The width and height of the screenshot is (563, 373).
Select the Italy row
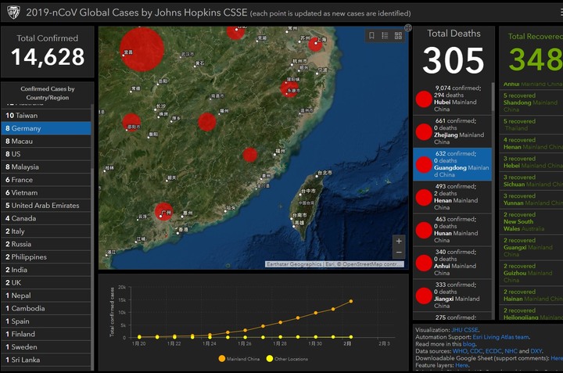click(x=46, y=231)
